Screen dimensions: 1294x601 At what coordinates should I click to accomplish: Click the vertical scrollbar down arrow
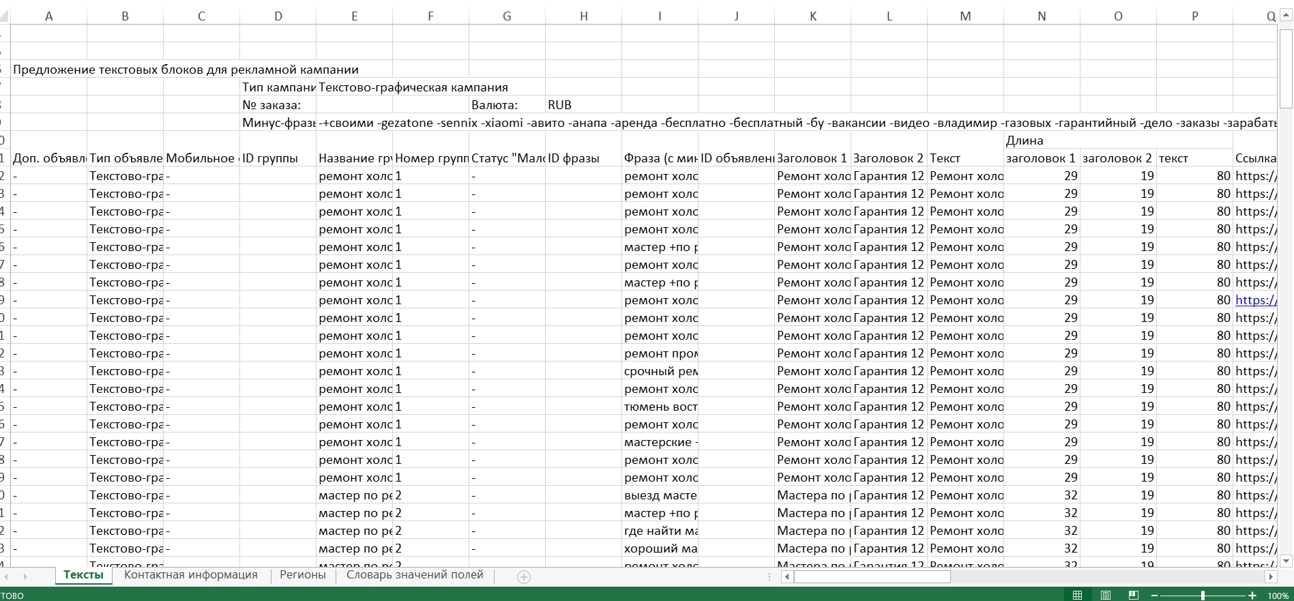[1286, 561]
